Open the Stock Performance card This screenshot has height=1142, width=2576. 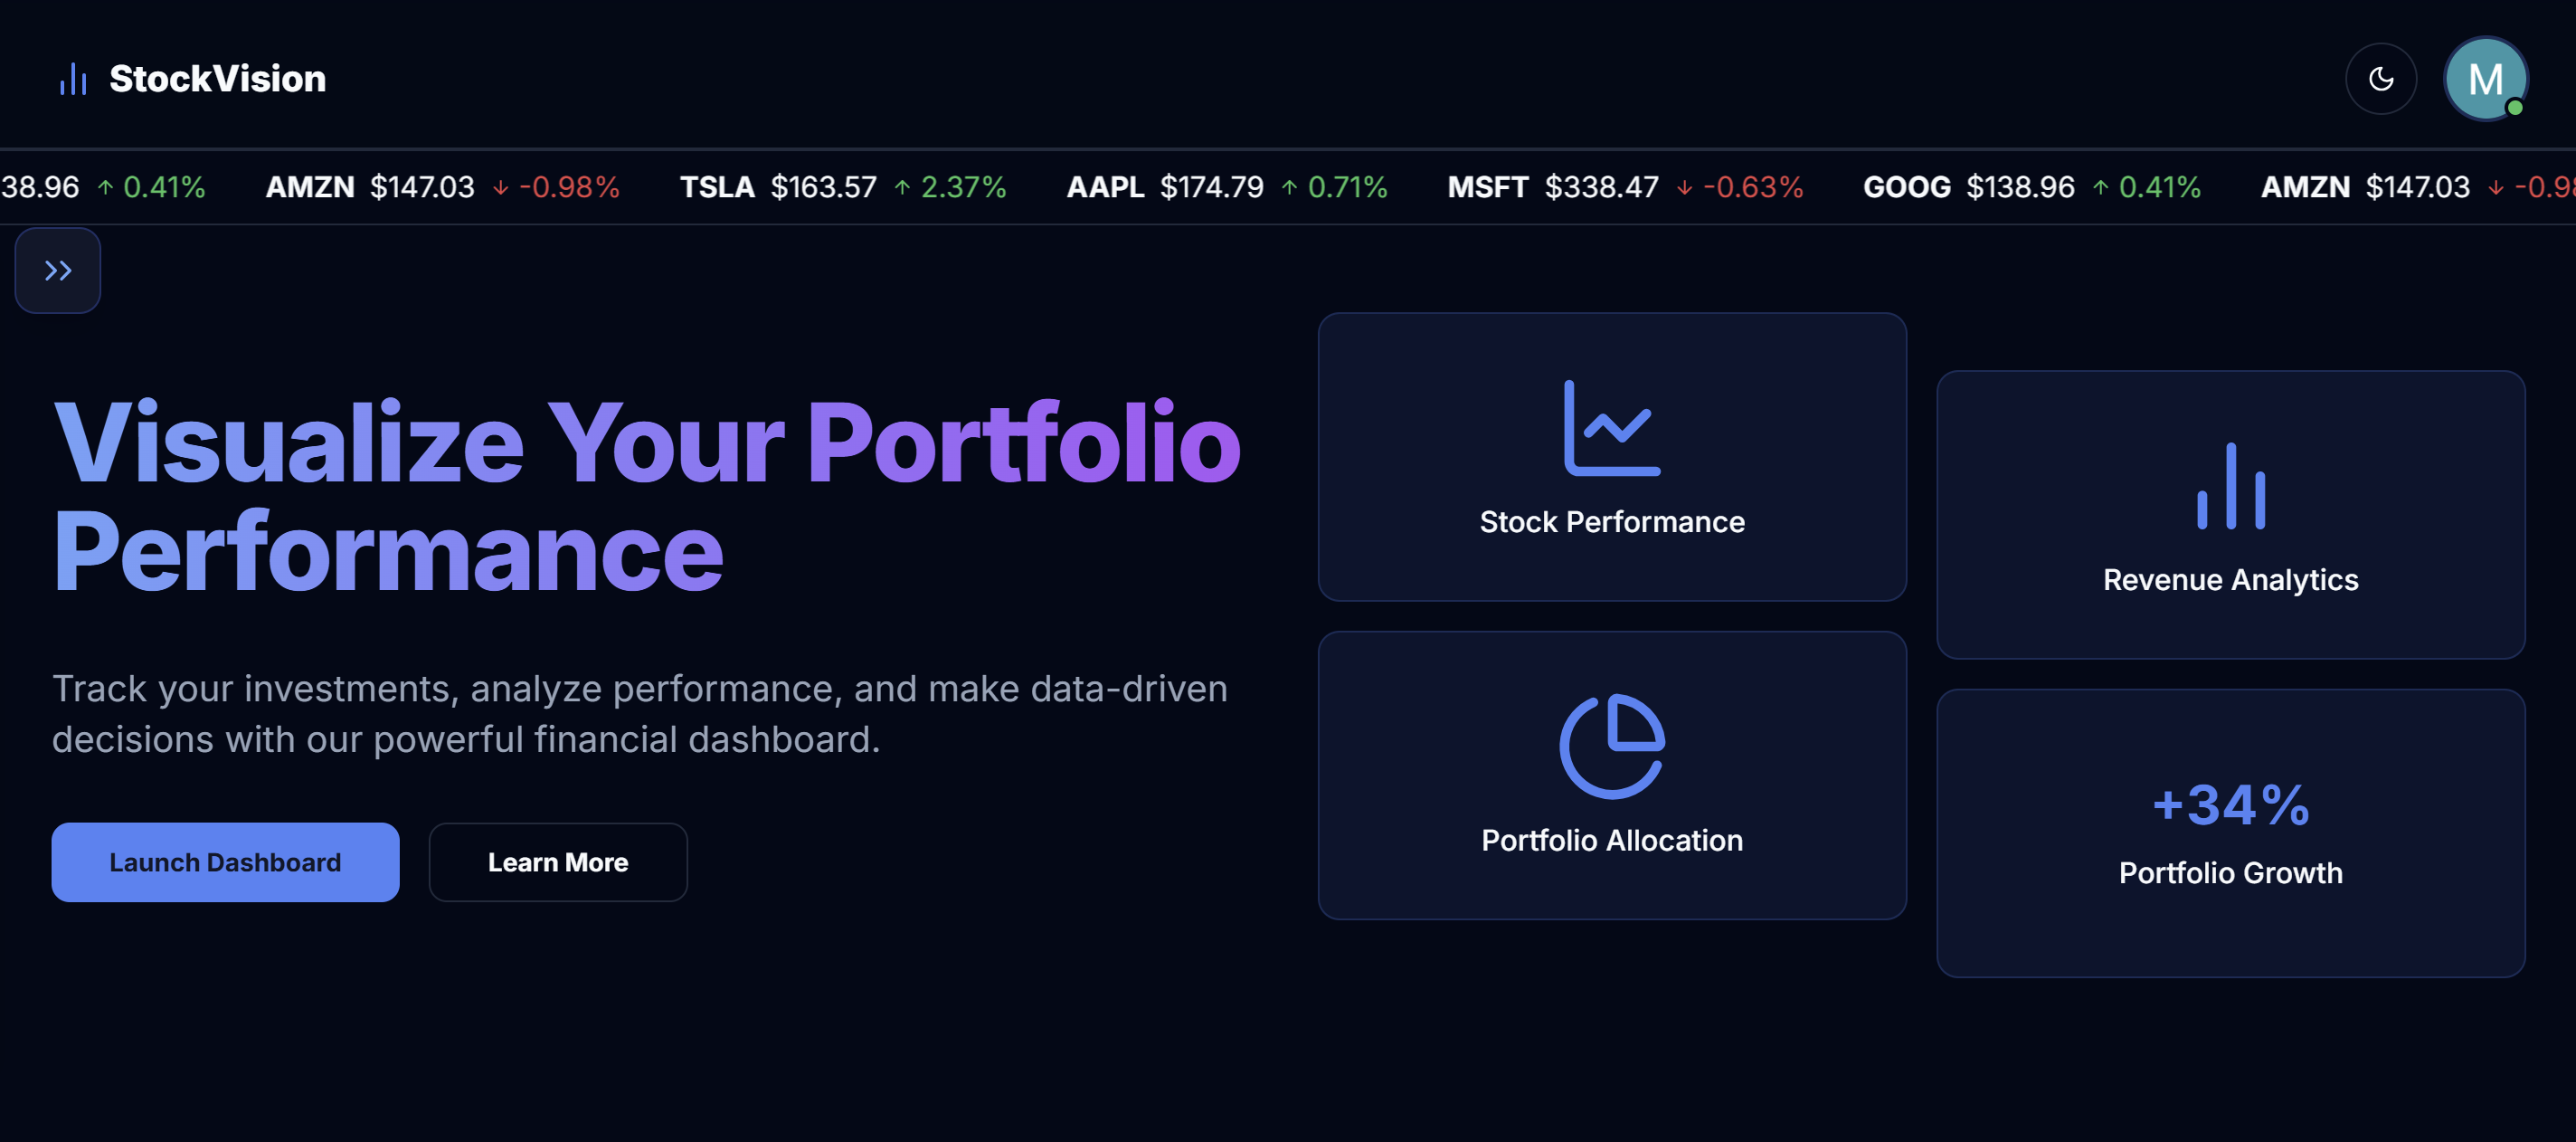(1612, 457)
